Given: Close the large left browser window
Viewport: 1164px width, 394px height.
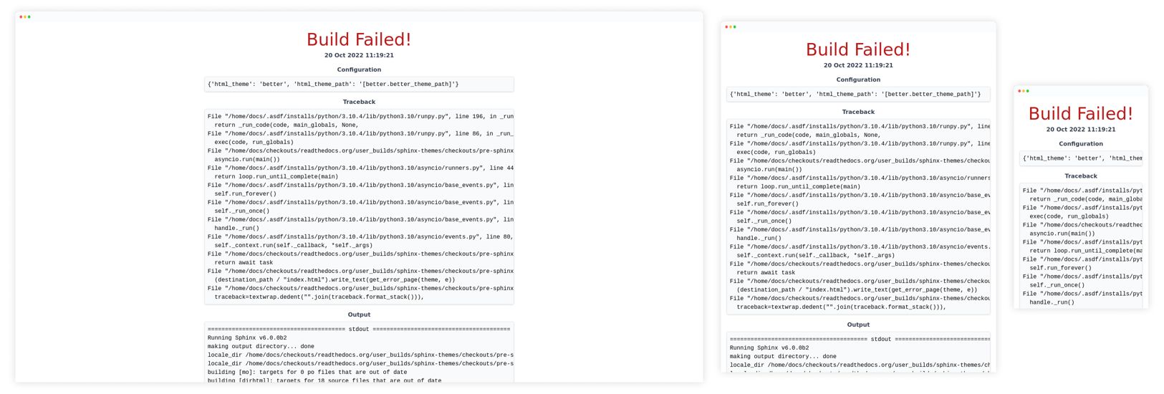Looking at the screenshot, I should pos(21,16).
